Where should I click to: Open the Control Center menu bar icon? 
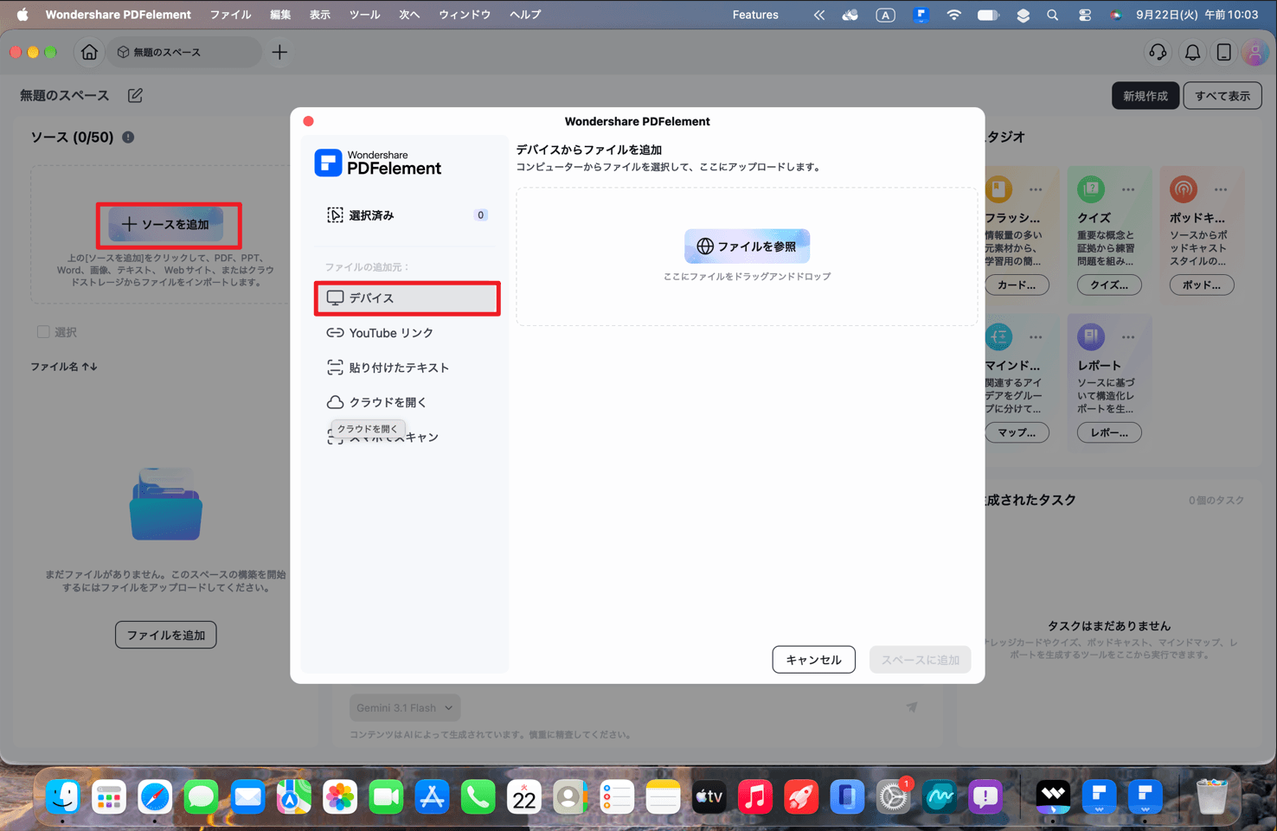pos(1084,15)
